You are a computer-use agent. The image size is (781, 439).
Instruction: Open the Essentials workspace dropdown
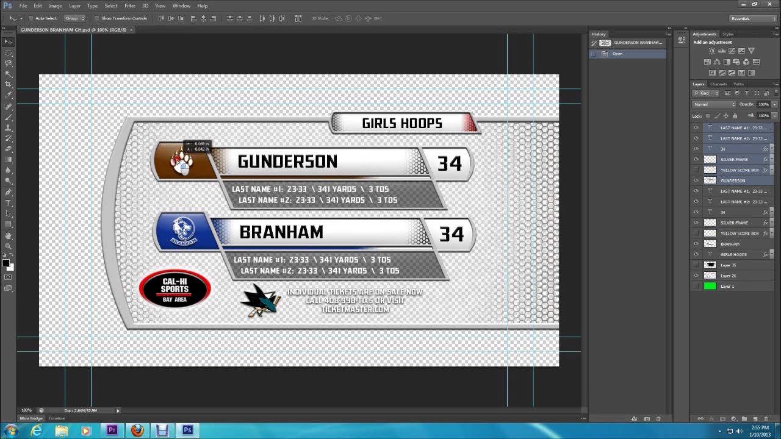point(754,18)
